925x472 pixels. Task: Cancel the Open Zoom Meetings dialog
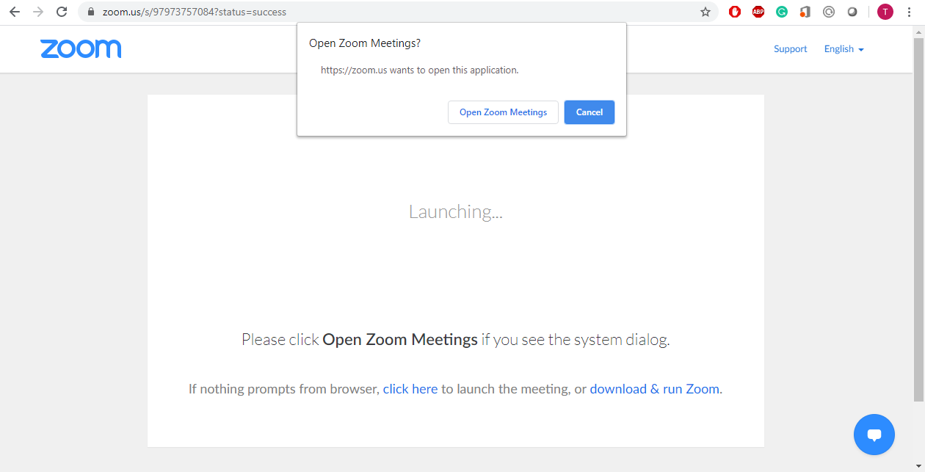click(590, 112)
